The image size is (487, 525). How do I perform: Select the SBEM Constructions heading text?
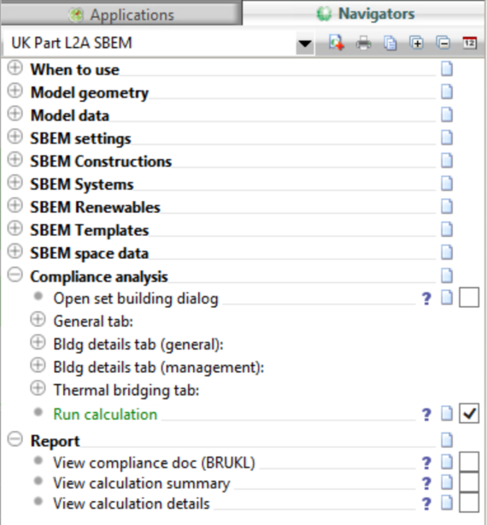[101, 162]
